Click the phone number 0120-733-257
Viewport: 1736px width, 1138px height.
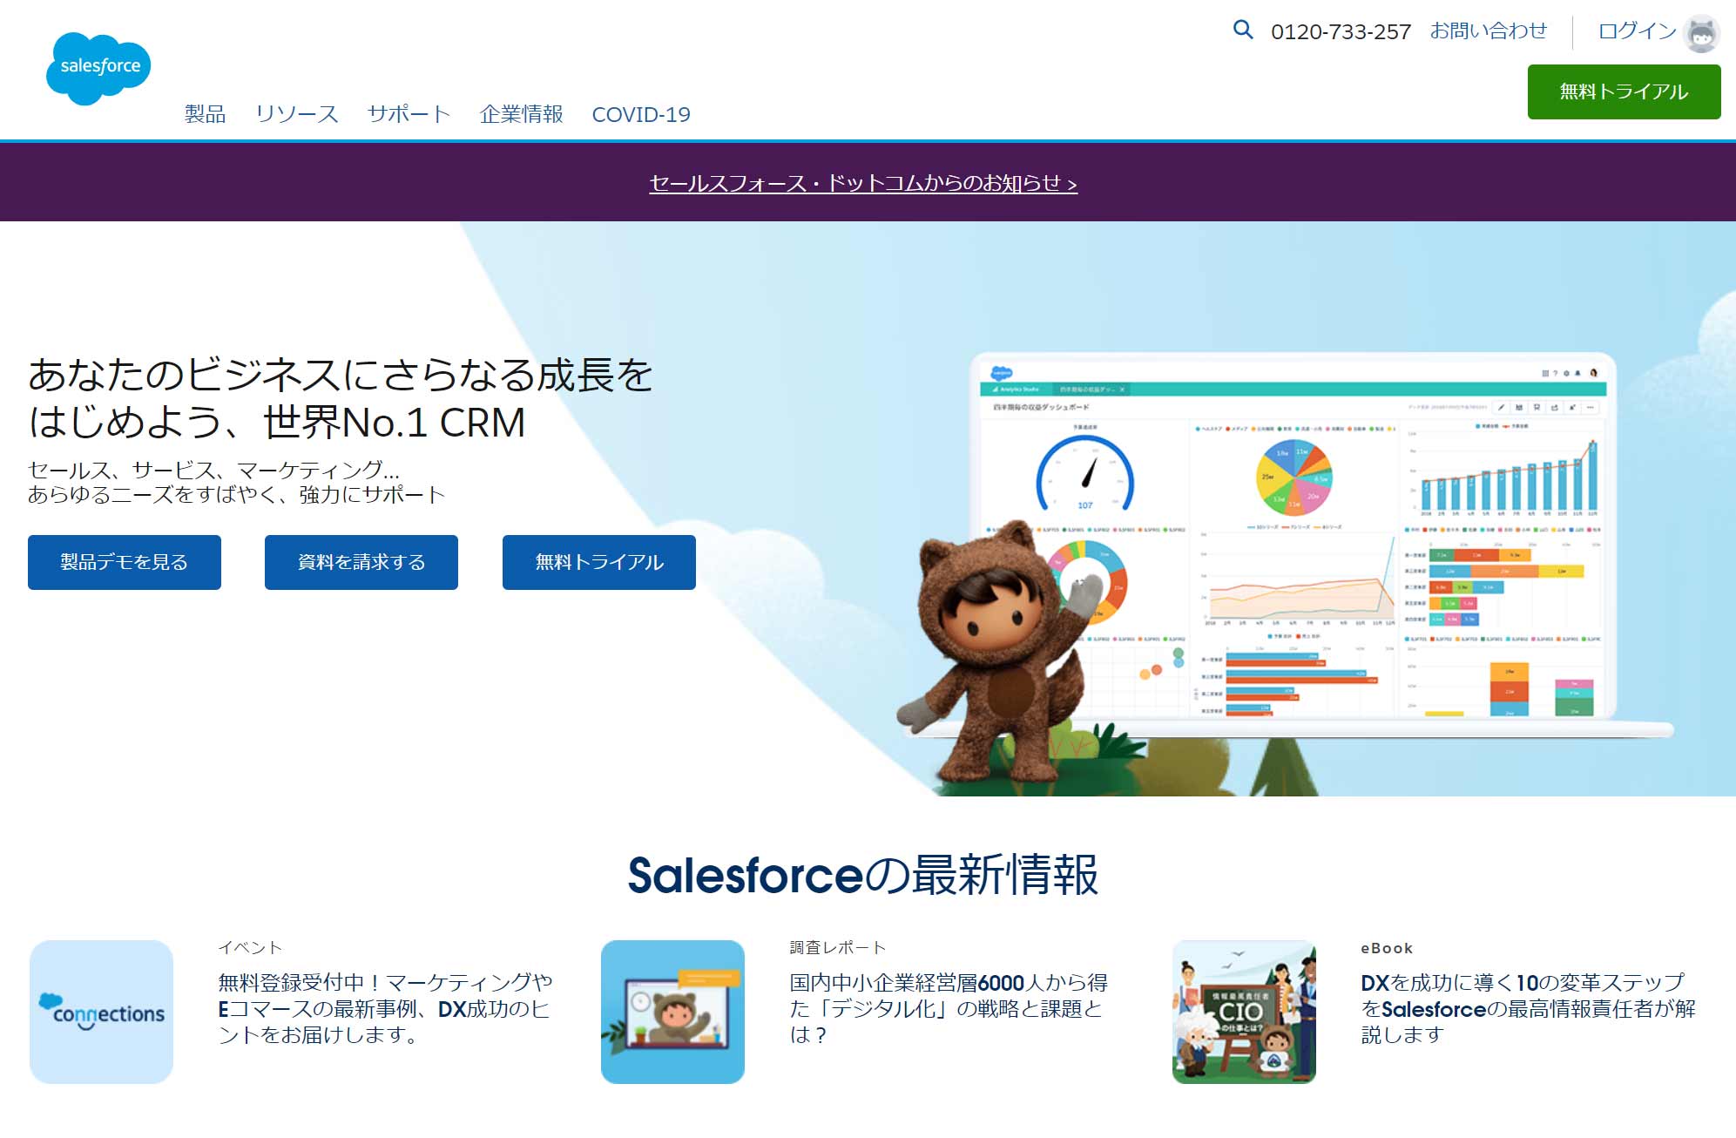pos(1341,32)
